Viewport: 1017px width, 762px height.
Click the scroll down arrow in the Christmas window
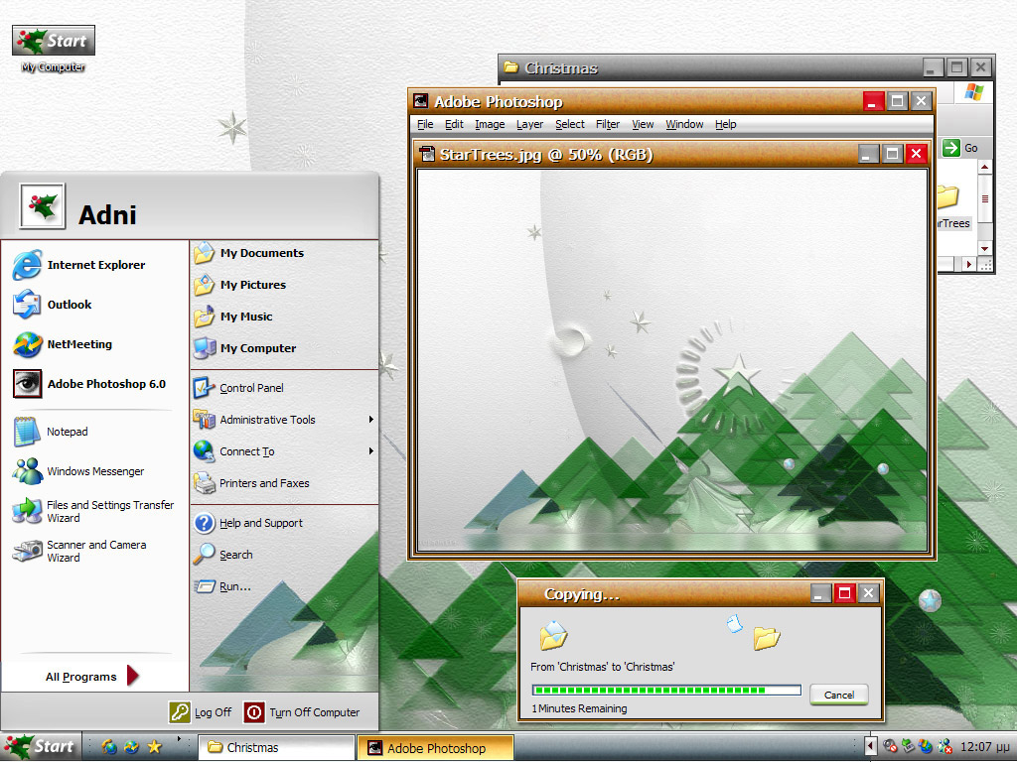click(x=984, y=248)
